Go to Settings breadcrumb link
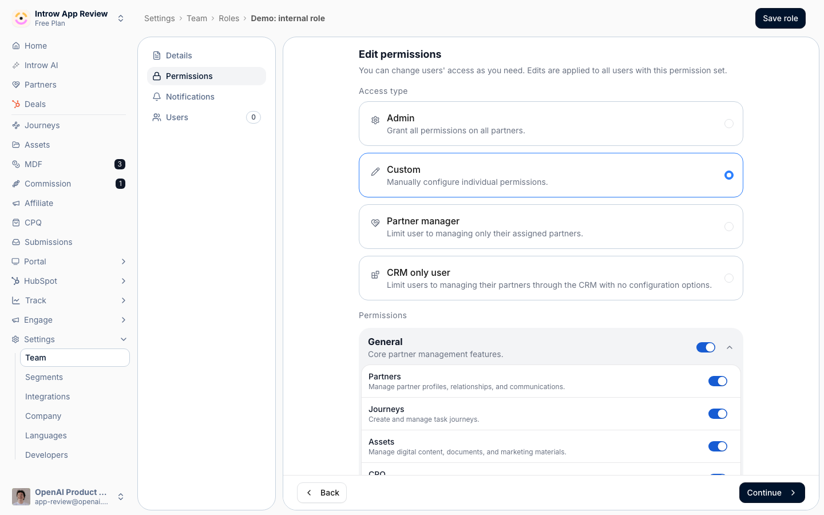The height and width of the screenshot is (515, 824). coord(160,18)
